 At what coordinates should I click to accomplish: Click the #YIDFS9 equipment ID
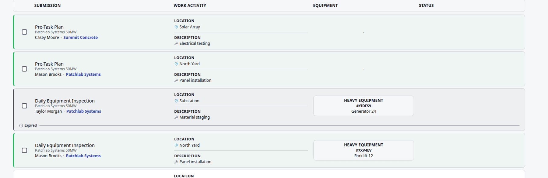(364, 106)
